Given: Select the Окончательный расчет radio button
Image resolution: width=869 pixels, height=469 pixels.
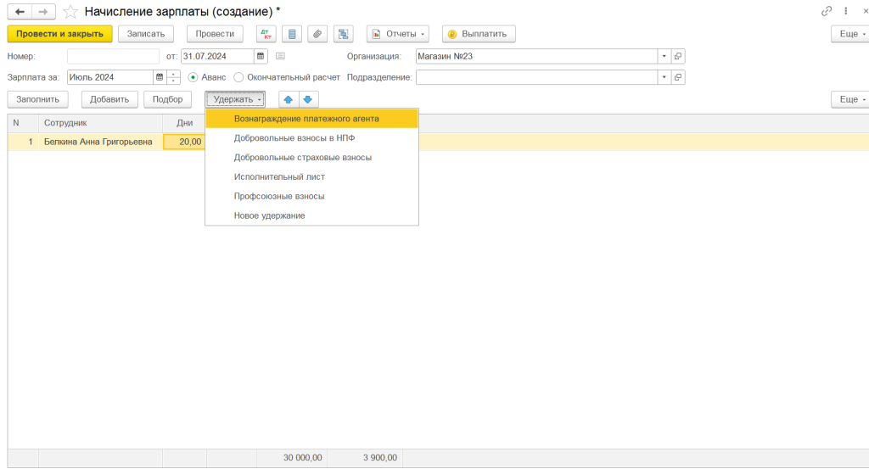Looking at the screenshot, I should [238, 77].
